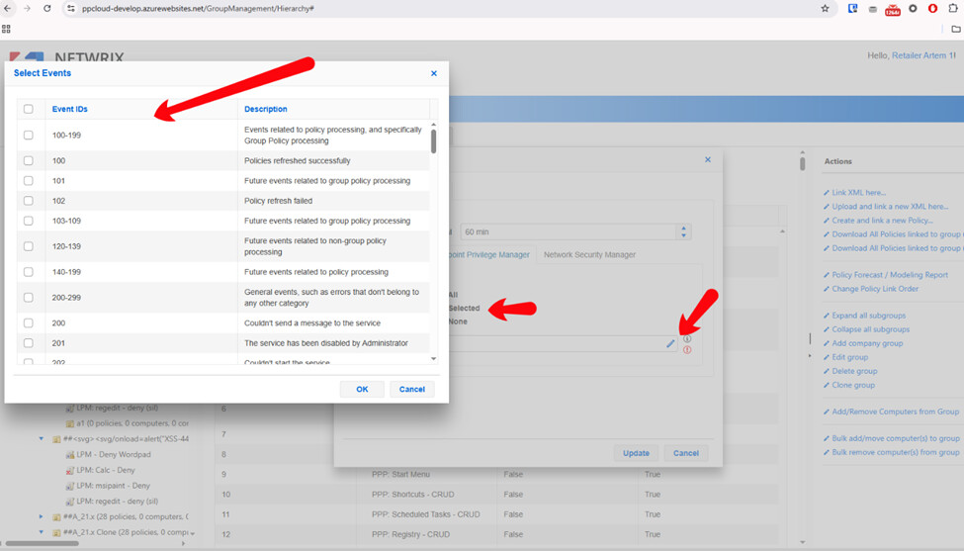This screenshot has height=551, width=964.
Task: Switch to Network Security Manager tab
Action: tap(589, 254)
